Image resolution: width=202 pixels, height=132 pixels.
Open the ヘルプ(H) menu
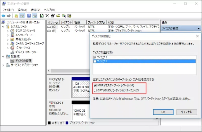pos(49,10)
